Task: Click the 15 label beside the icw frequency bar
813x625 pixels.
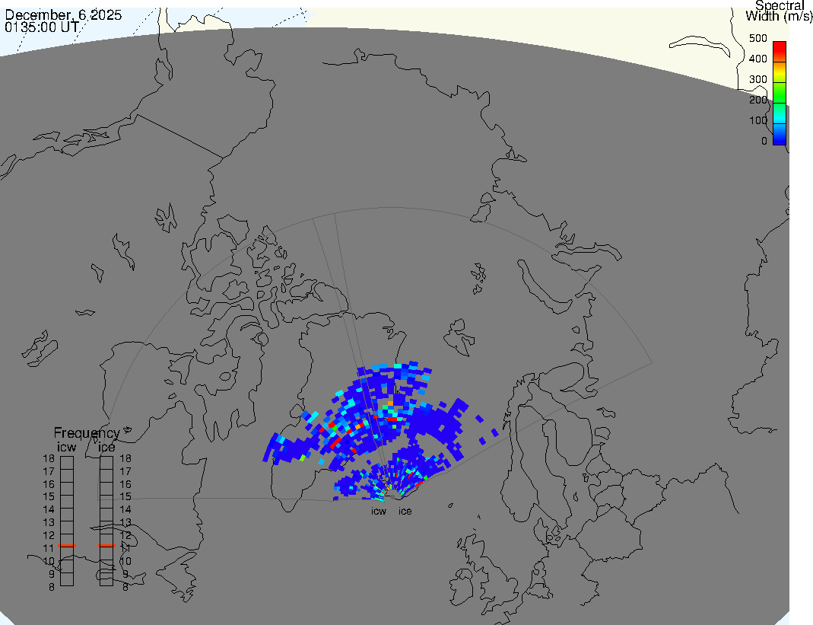Action: coord(49,497)
